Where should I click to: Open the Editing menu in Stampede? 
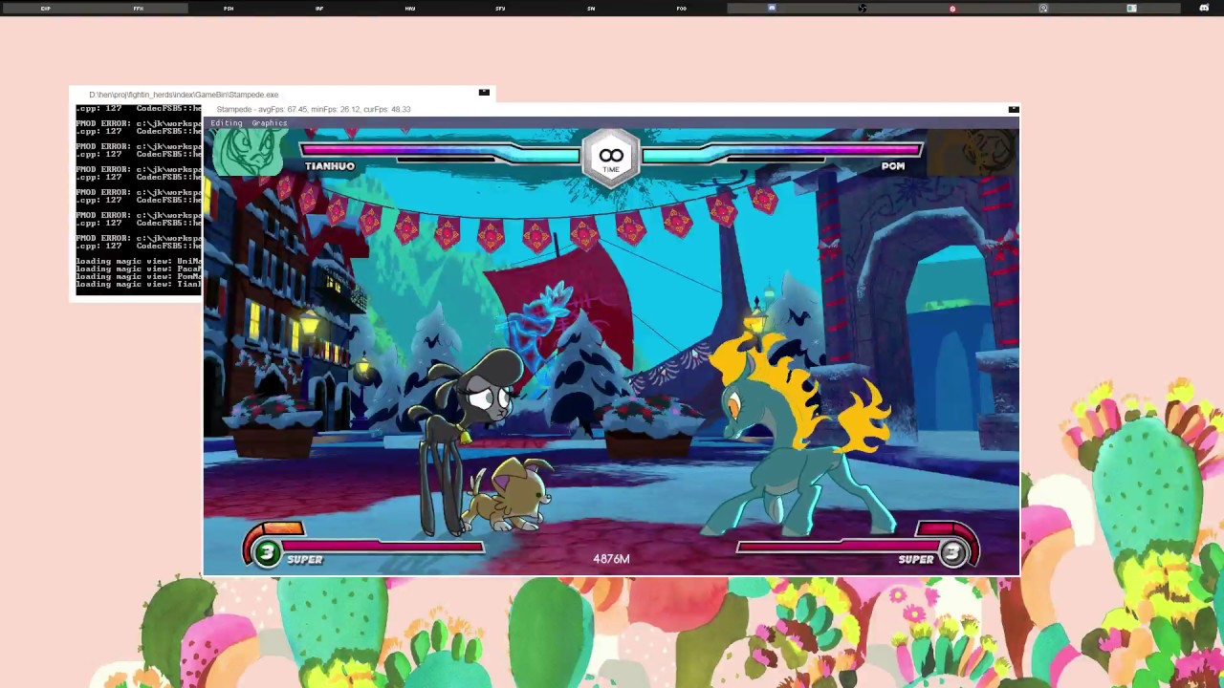[227, 123]
